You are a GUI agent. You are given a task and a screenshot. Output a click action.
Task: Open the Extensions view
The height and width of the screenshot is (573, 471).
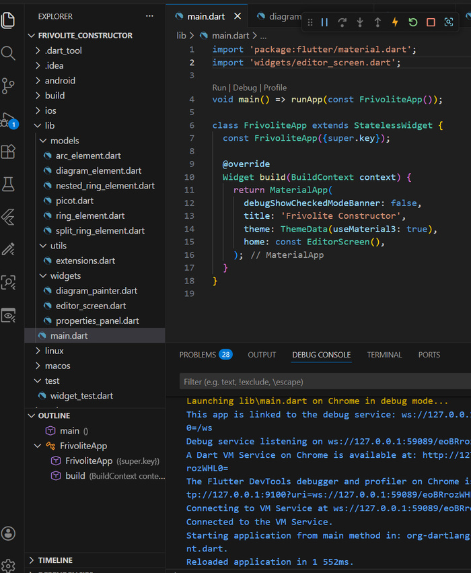pyautogui.click(x=9, y=151)
